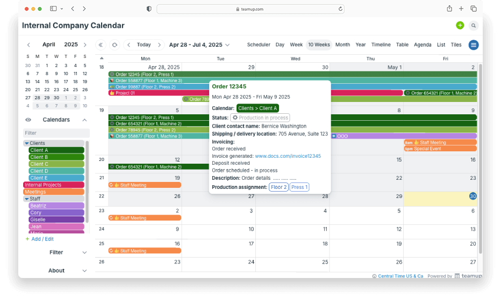Screen dimensions: 501x300
Task: Go to next date range arrow
Action: coord(160,45)
